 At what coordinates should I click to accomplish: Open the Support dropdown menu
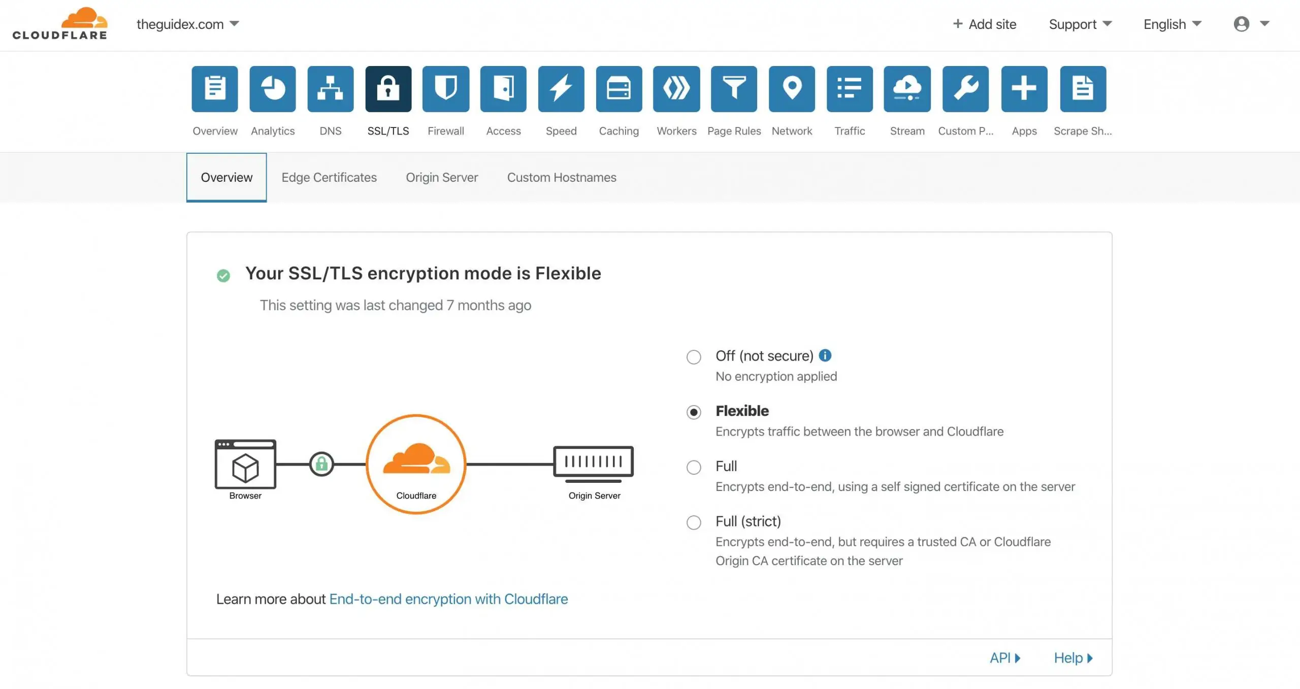coord(1080,24)
